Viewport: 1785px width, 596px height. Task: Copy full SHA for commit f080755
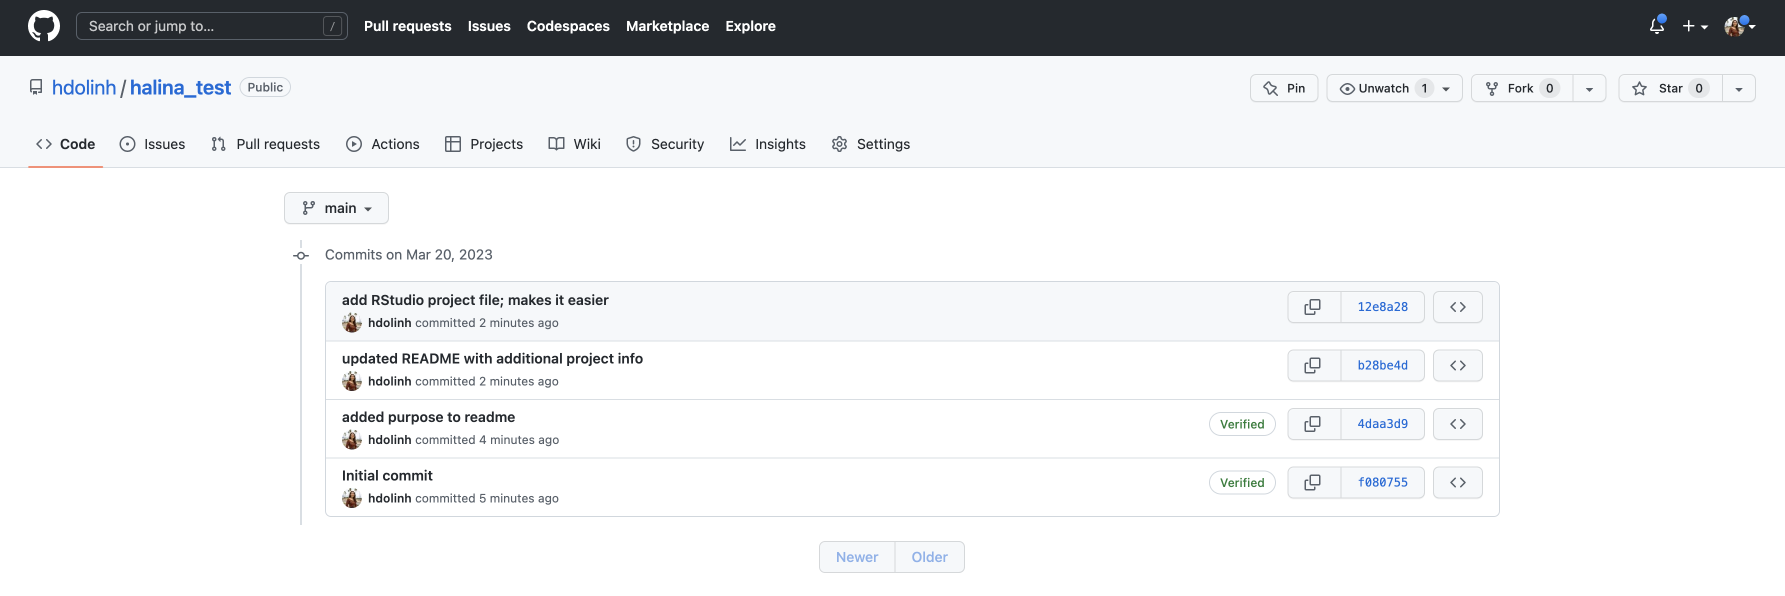tap(1312, 482)
